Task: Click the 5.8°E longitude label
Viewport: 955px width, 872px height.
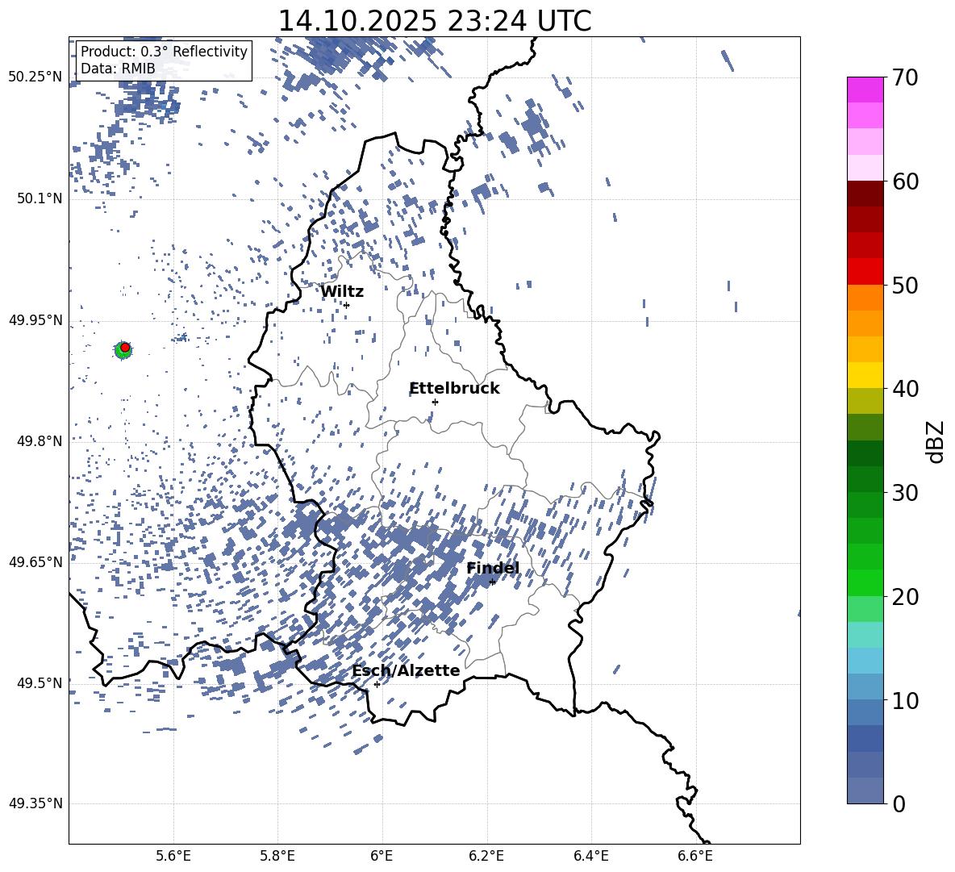Action: click(277, 856)
